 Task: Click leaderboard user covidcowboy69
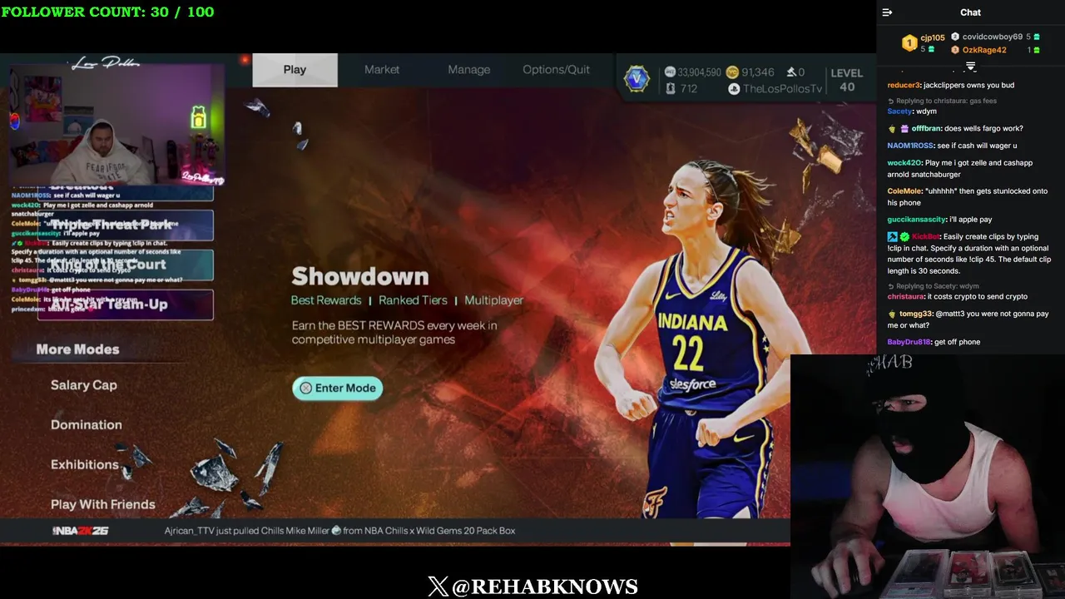click(x=993, y=37)
